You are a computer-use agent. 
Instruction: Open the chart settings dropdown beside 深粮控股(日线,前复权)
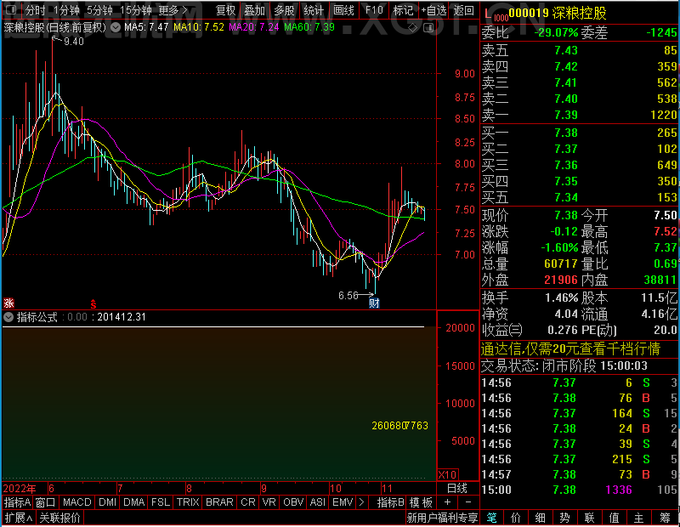tap(116, 27)
